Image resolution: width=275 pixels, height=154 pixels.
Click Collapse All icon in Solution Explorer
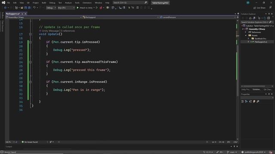click(x=269, y=18)
